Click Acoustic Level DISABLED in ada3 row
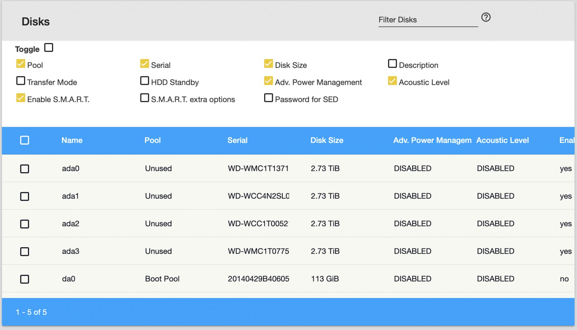This screenshot has width=577, height=330. [x=496, y=251]
